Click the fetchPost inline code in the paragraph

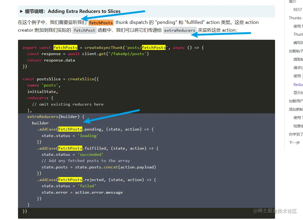coord(84,30)
